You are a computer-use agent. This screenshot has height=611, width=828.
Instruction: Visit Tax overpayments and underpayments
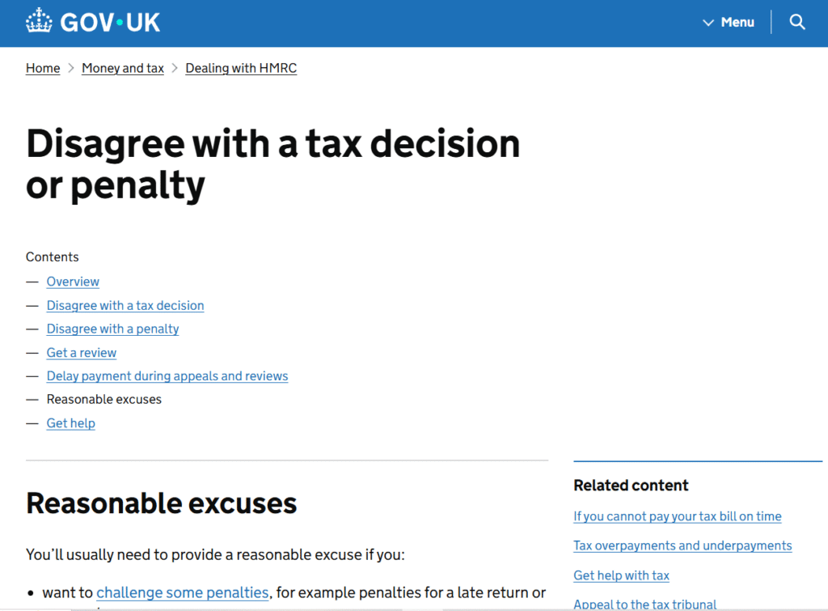[682, 545]
